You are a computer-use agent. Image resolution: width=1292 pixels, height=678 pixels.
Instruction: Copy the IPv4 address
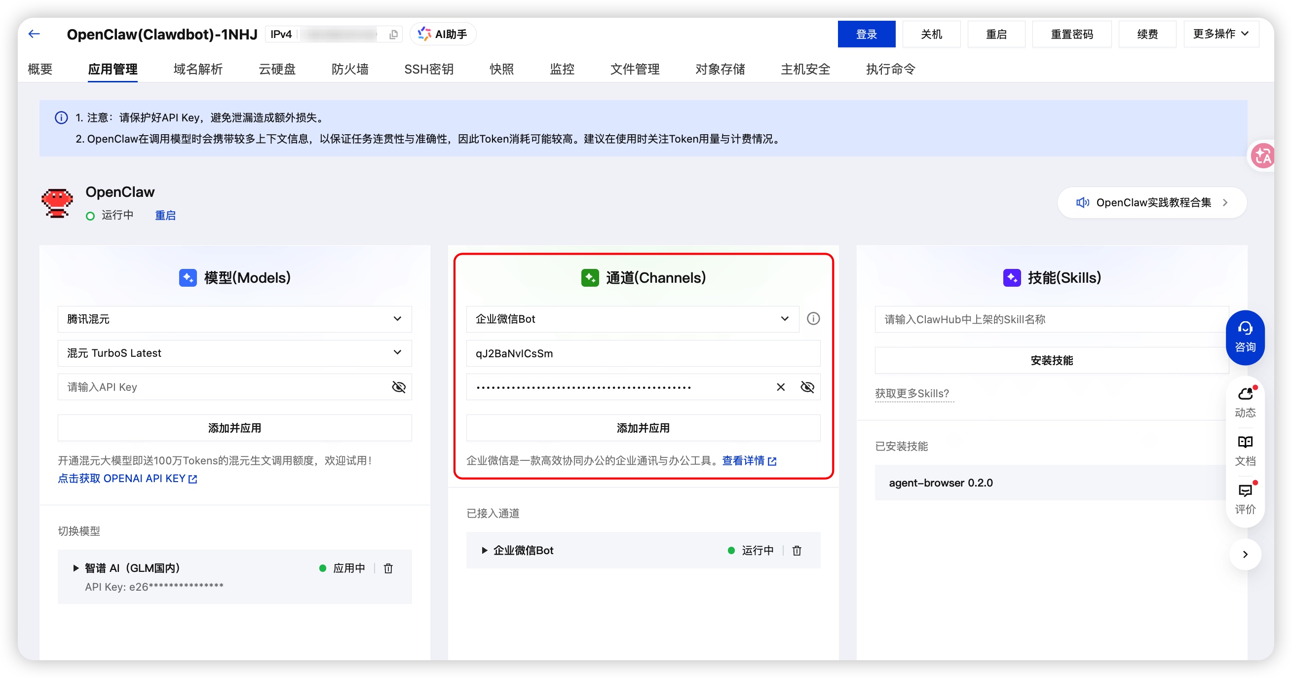[x=394, y=34]
